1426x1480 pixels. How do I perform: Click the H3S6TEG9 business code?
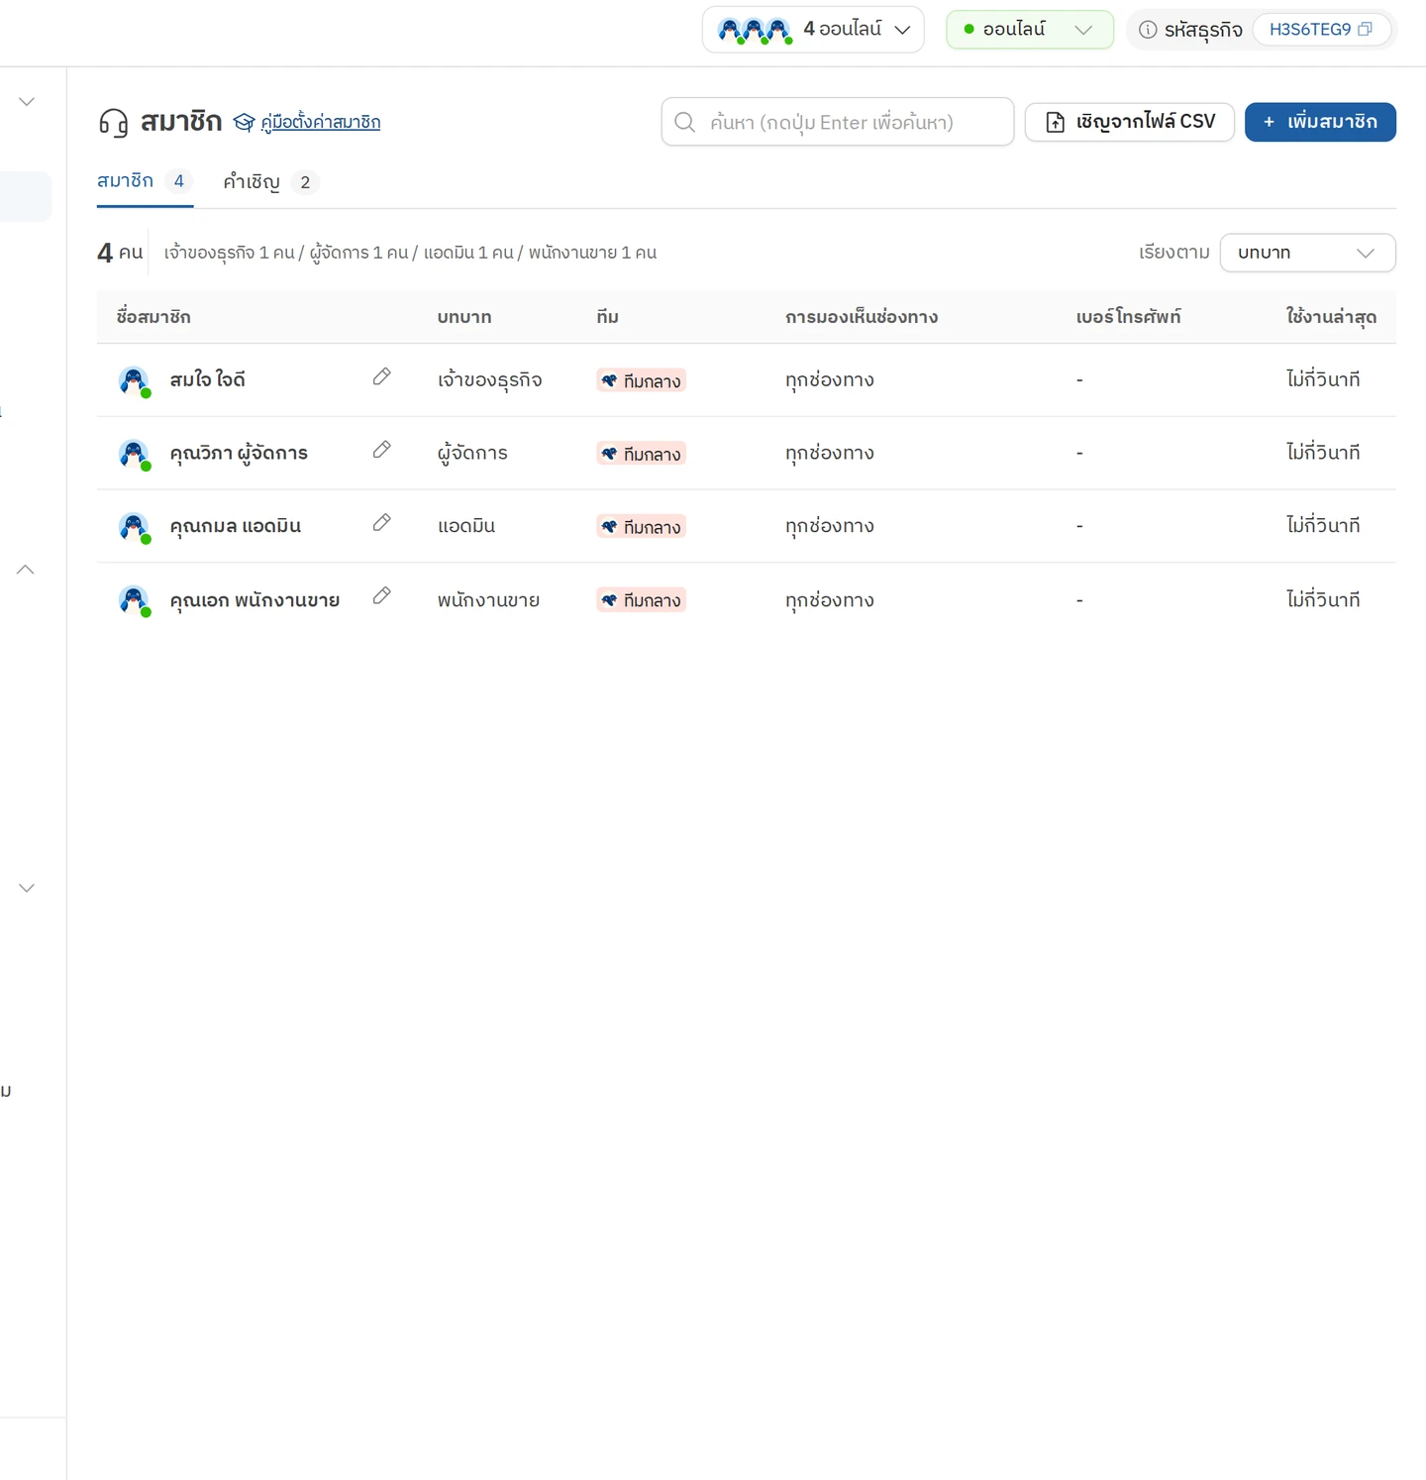click(1309, 30)
